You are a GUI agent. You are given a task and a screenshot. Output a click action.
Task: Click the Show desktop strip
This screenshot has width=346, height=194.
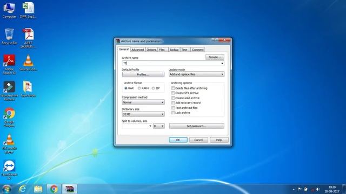[344, 189]
